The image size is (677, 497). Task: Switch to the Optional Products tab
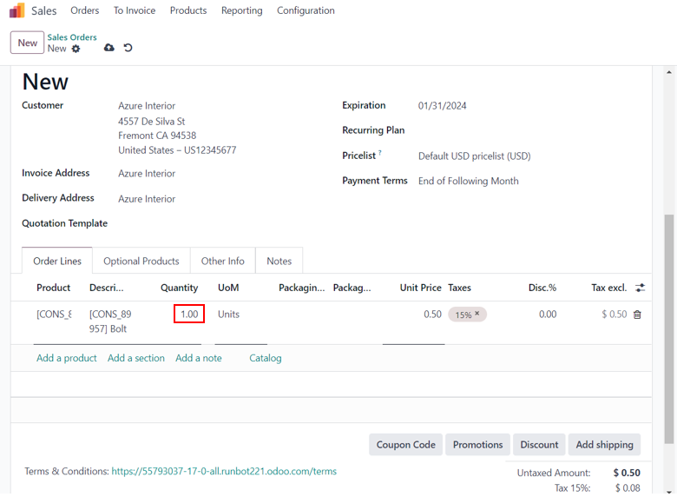tap(141, 261)
